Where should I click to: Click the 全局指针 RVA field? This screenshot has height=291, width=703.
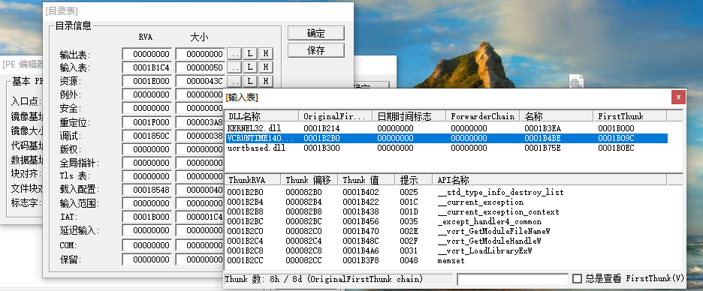coord(147,163)
